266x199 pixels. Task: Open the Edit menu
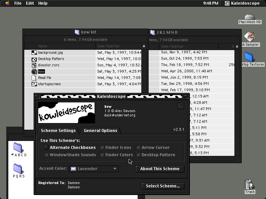30,3
